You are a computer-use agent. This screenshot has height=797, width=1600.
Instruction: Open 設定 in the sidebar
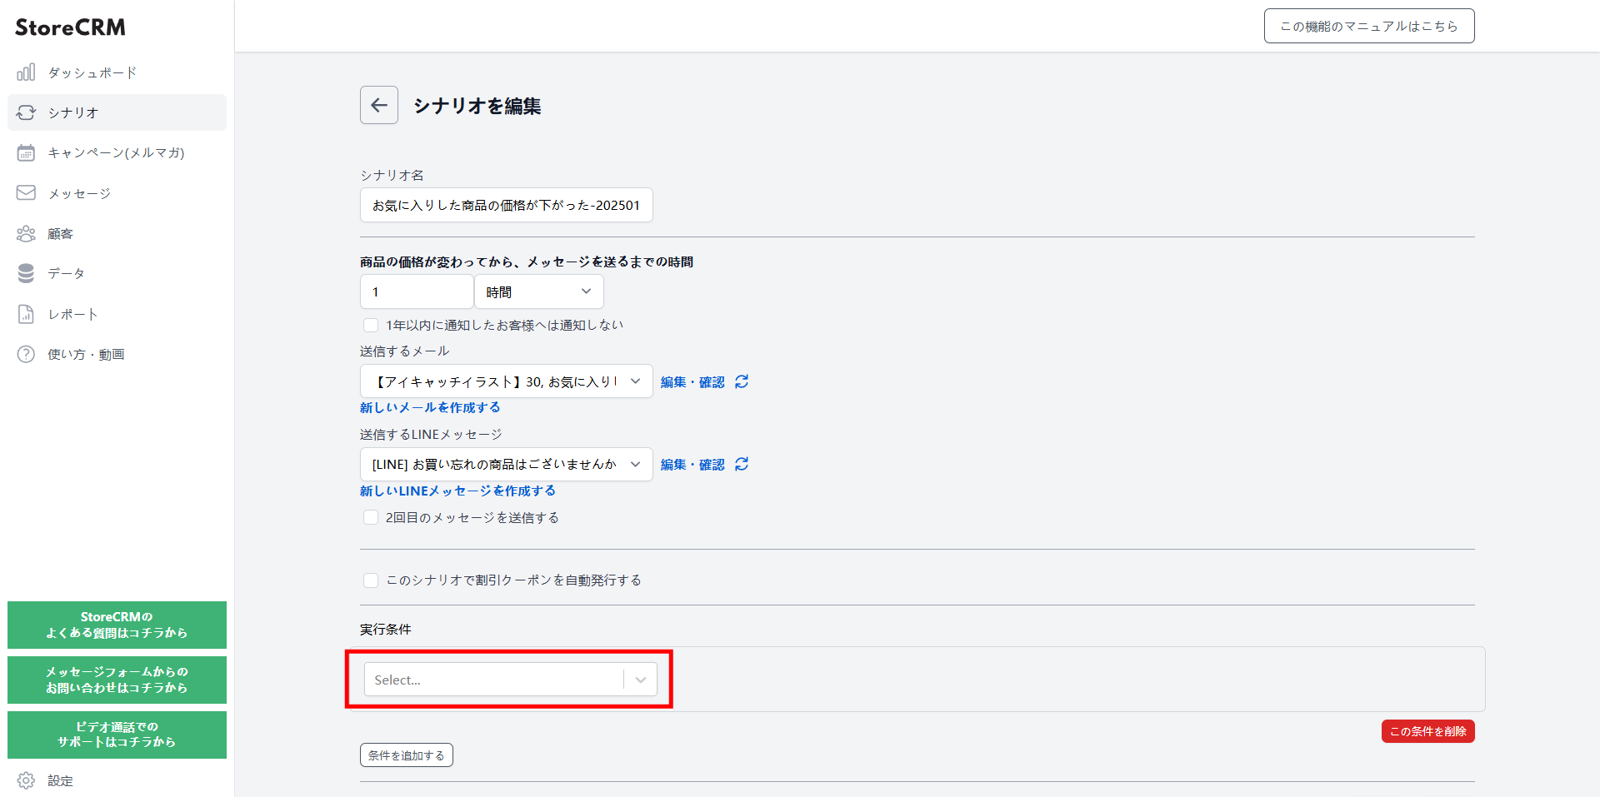click(x=117, y=780)
